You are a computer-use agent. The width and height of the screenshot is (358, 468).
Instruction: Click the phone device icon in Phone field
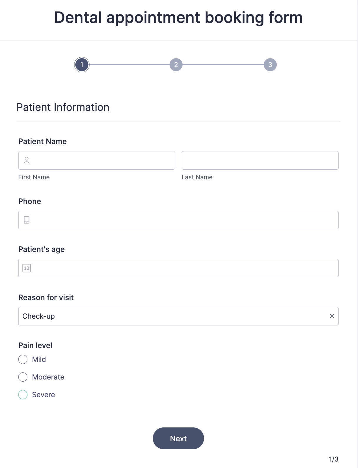point(26,220)
